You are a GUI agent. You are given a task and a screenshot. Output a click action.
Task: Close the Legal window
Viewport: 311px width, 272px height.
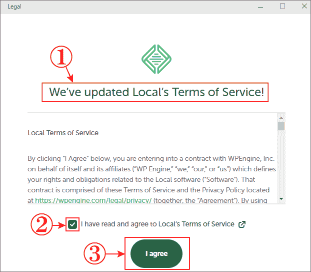[x=304, y=6]
